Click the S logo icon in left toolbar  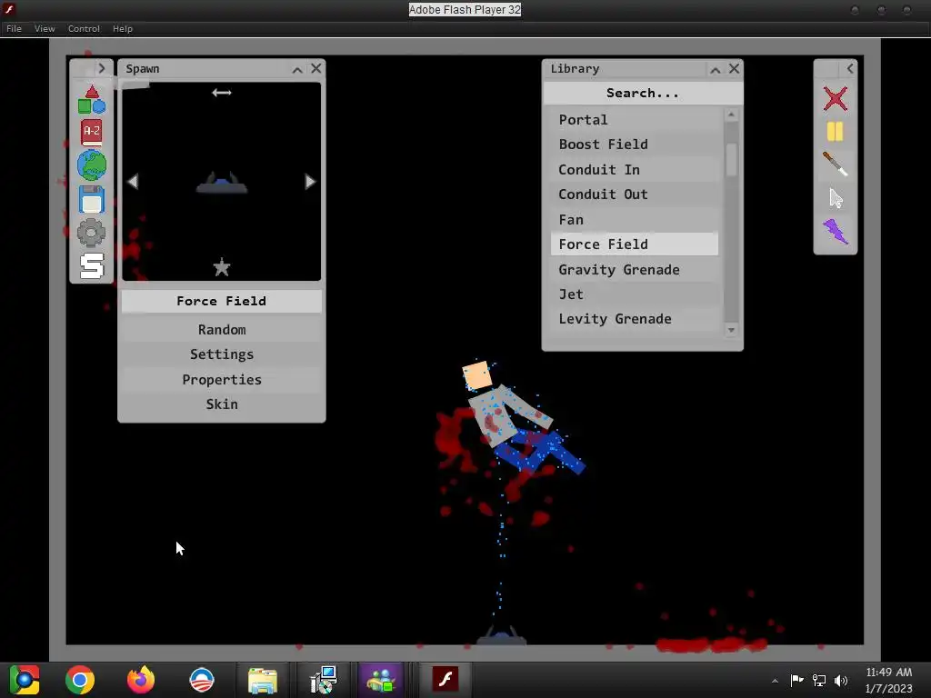click(92, 265)
